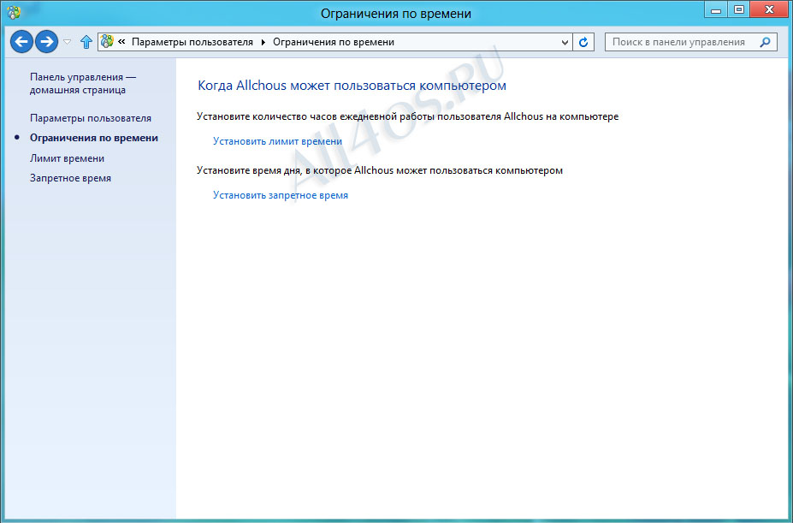Select 'Ограничения по времени' in the sidebar
793x523 pixels.
click(94, 138)
